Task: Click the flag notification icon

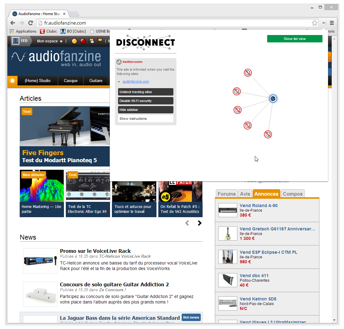Action: coord(100,41)
